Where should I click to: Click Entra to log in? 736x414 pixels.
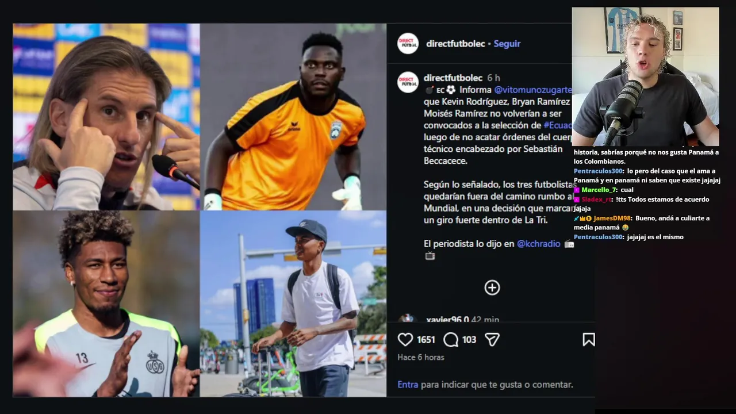click(408, 385)
